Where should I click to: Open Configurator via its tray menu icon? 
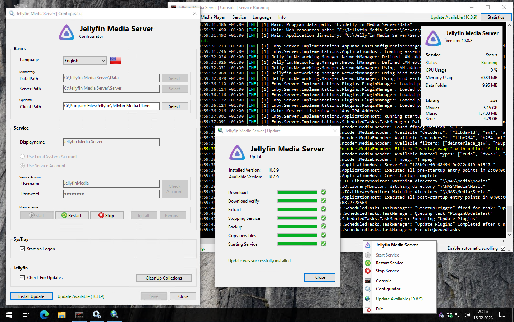click(x=368, y=289)
